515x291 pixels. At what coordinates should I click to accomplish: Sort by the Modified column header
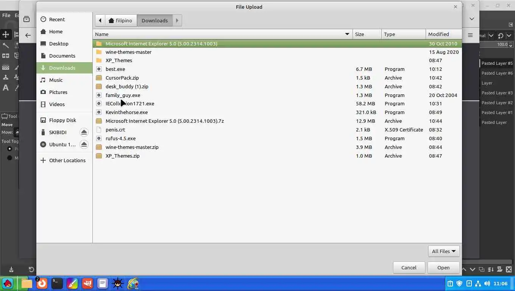coord(443,34)
